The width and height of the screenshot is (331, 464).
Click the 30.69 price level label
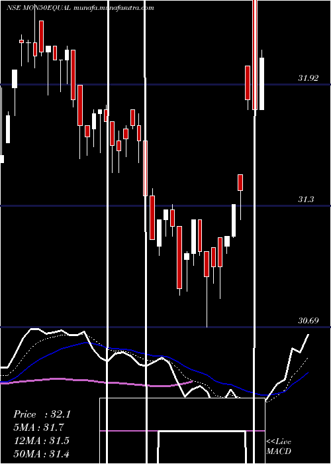(x=308, y=320)
